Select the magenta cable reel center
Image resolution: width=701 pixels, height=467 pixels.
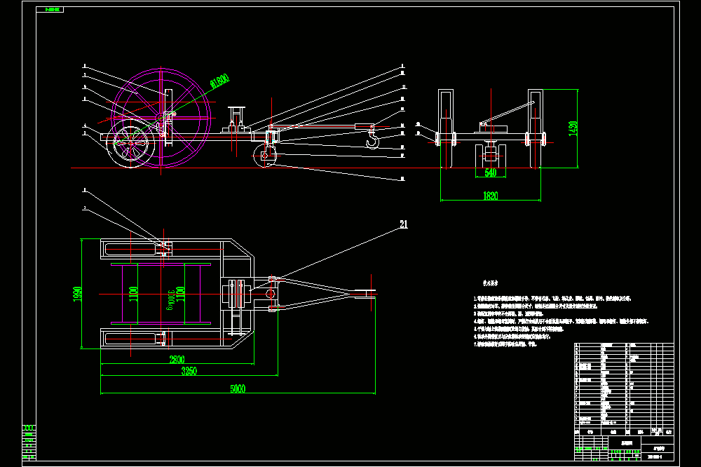[x=161, y=118]
